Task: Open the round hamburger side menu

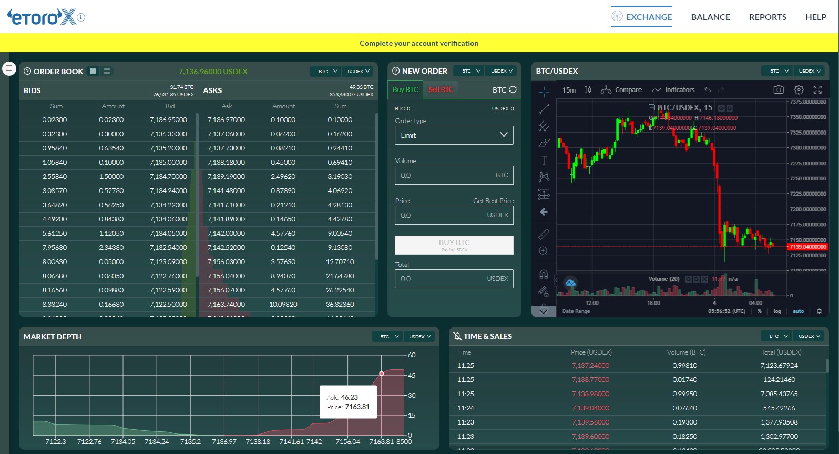Action: pos(9,68)
